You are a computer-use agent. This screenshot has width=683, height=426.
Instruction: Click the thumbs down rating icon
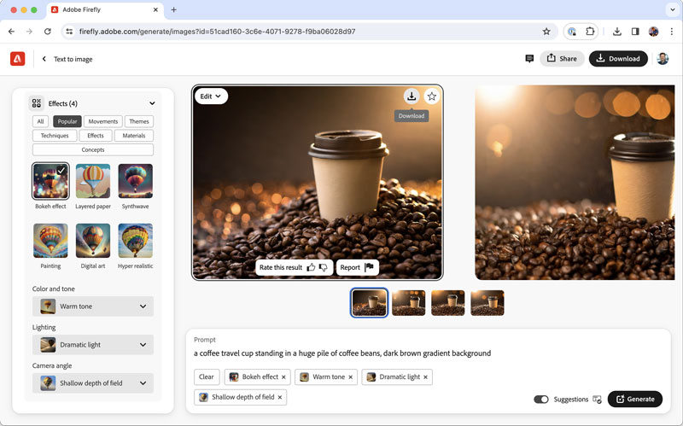tap(324, 267)
